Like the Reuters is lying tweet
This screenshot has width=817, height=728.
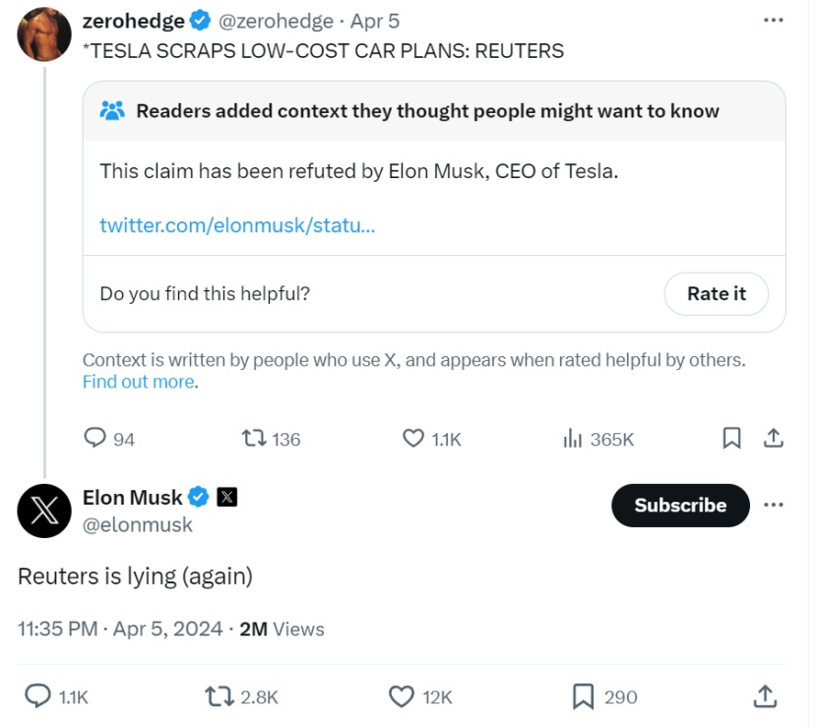[402, 697]
